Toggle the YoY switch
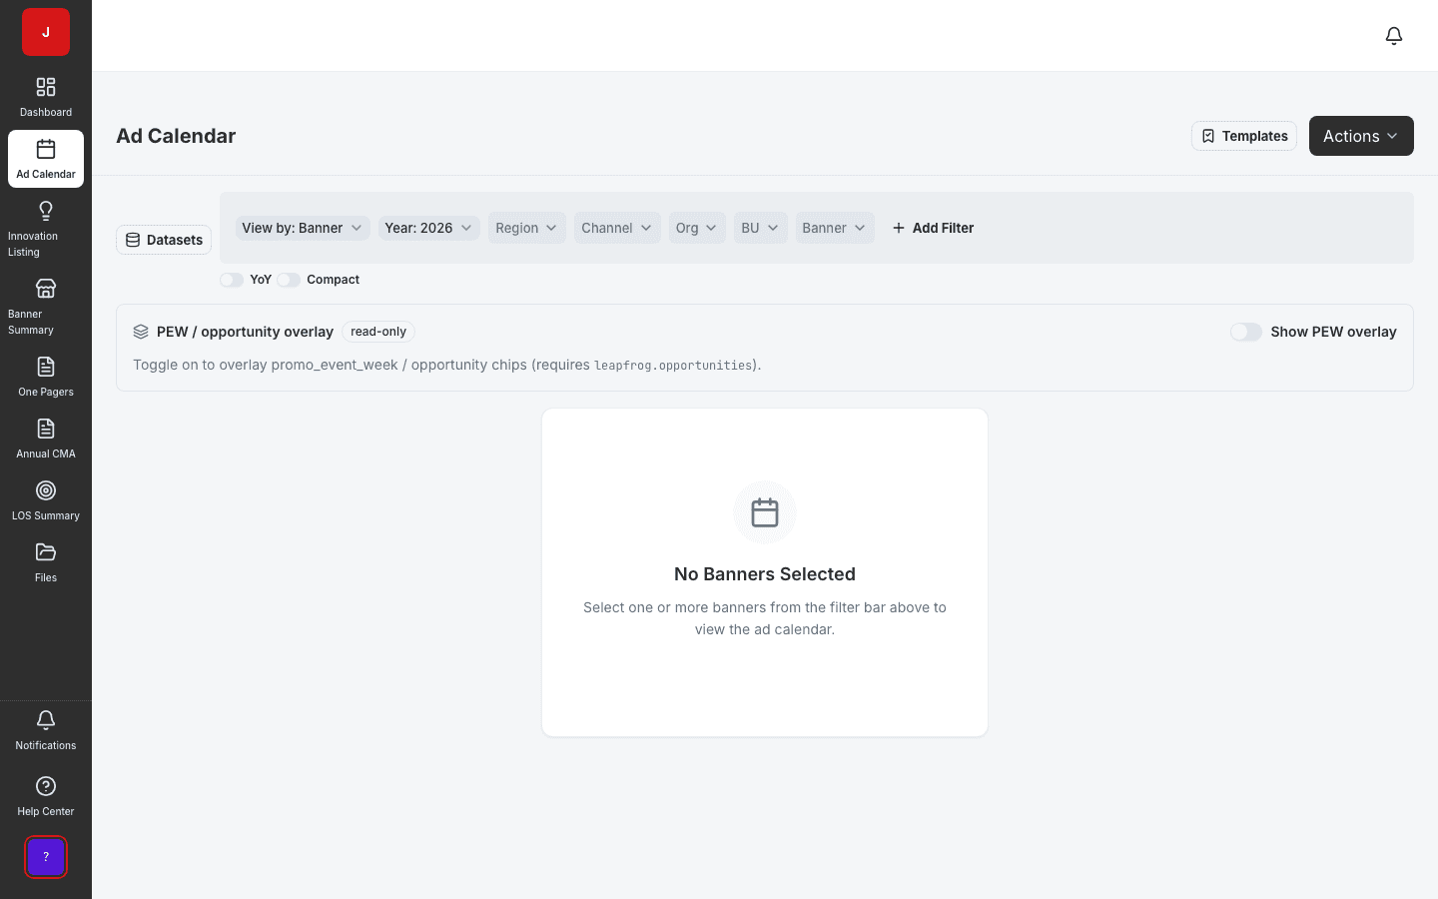 (x=232, y=280)
